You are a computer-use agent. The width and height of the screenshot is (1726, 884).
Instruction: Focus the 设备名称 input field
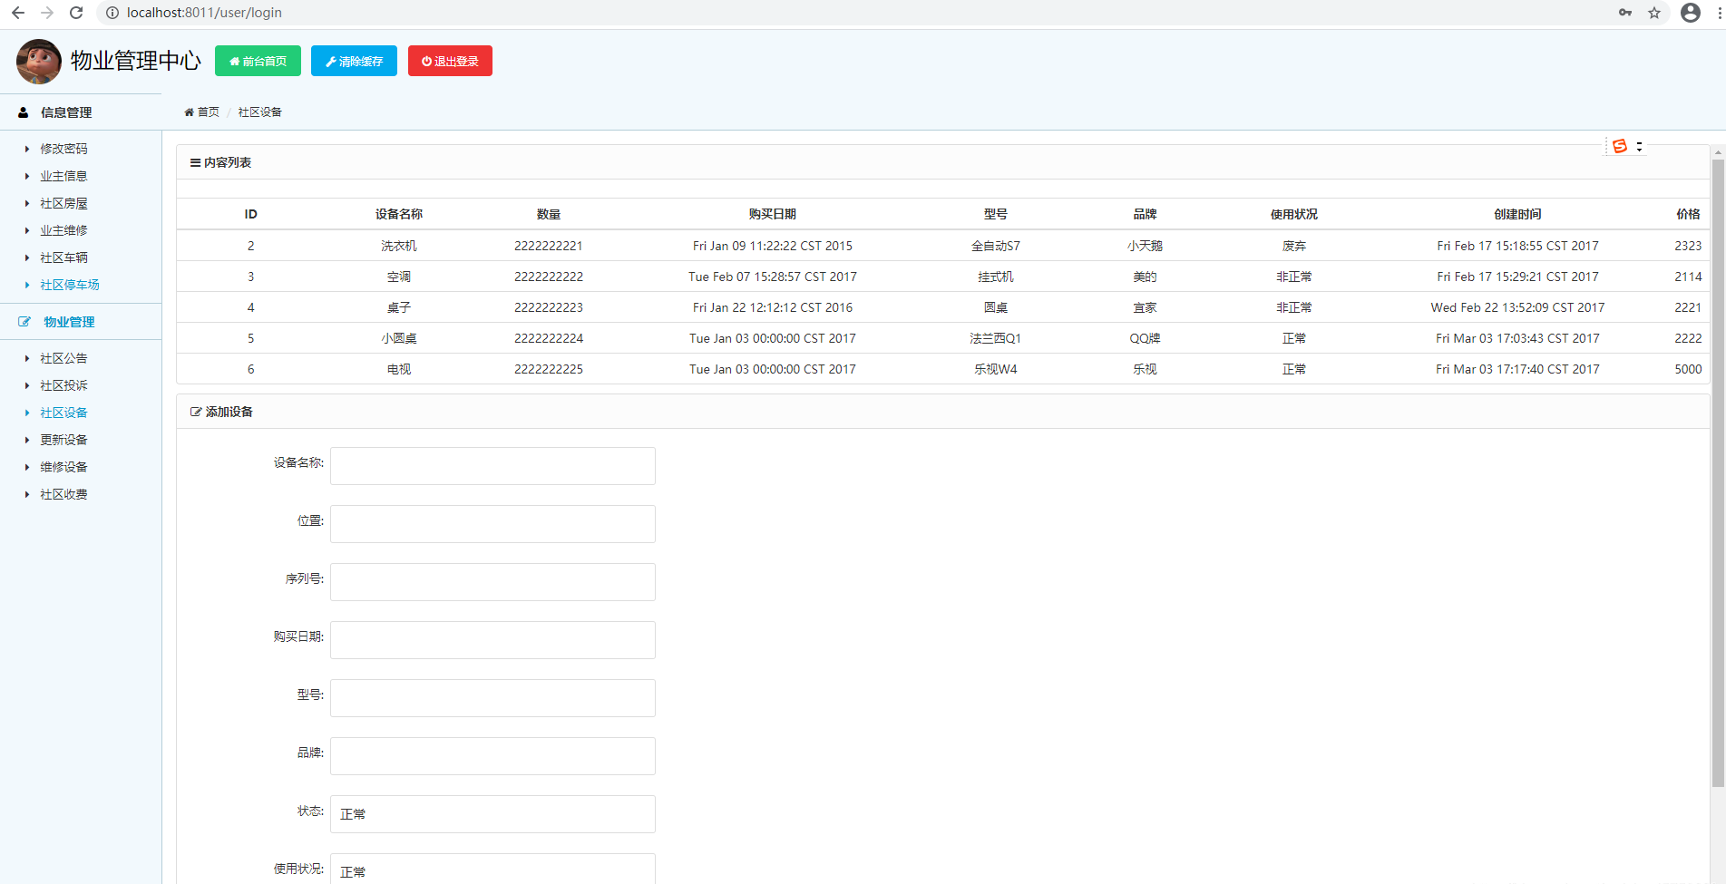tap(492, 466)
